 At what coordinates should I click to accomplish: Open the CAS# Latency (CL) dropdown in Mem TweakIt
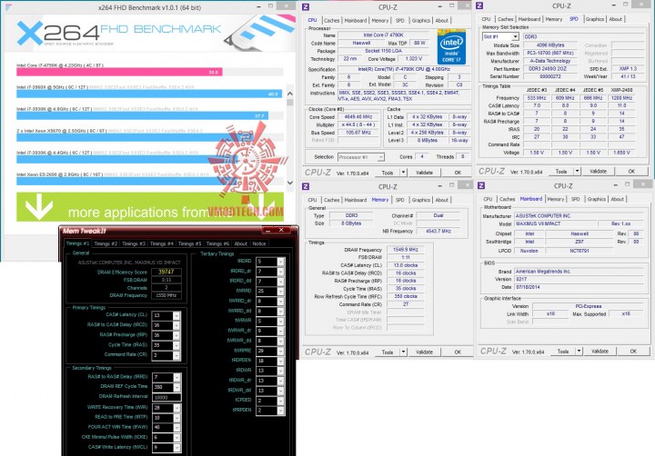pyautogui.click(x=176, y=315)
